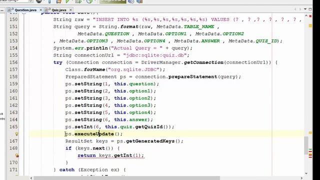
Task: Click the 'try' keyword on line 156
Action: [x=58, y=62]
